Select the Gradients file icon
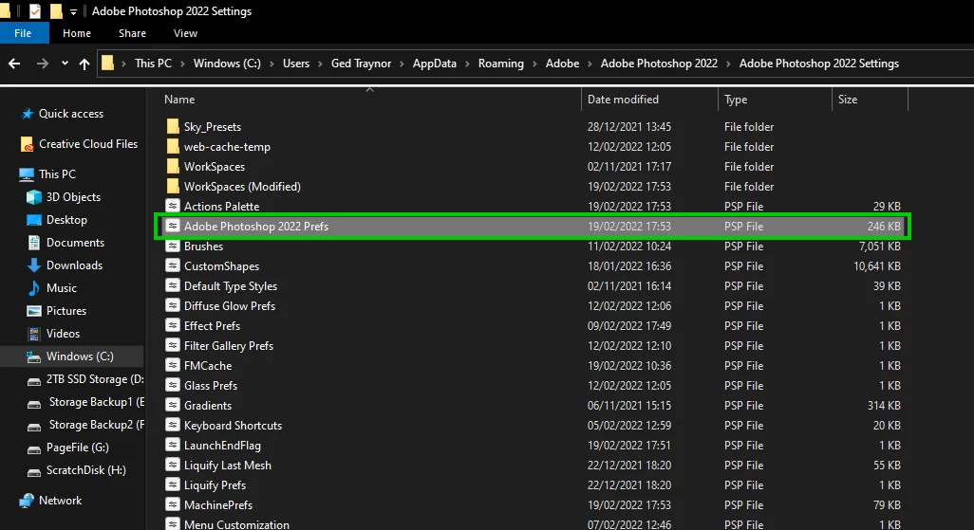This screenshot has height=530, width=974. point(173,405)
